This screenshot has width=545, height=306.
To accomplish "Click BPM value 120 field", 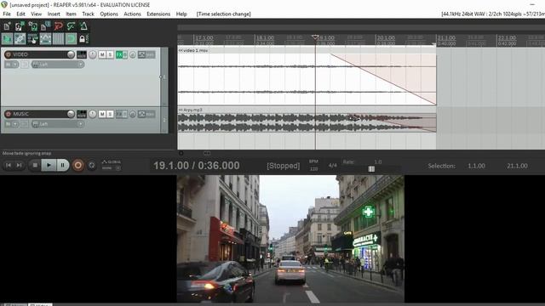I will (x=313, y=169).
